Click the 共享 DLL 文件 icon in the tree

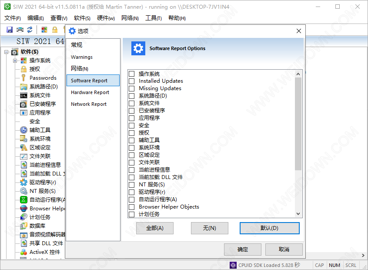tap(23, 243)
